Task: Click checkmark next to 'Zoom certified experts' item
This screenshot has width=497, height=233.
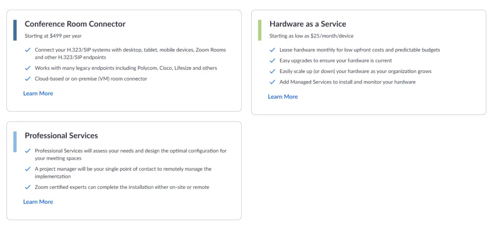Action: click(x=28, y=187)
